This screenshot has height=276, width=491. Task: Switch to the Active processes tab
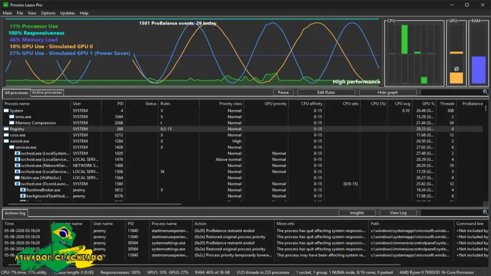[x=47, y=92]
